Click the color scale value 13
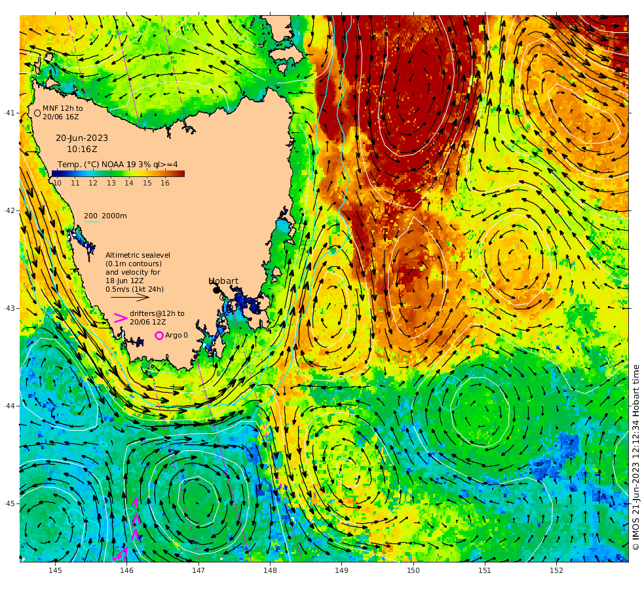642x590 pixels. tap(111, 183)
